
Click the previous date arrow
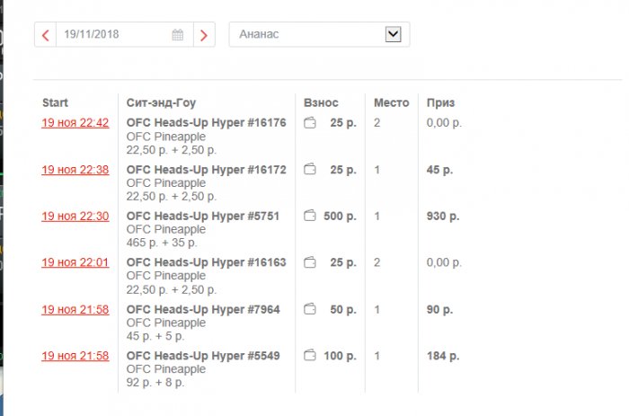coord(46,35)
